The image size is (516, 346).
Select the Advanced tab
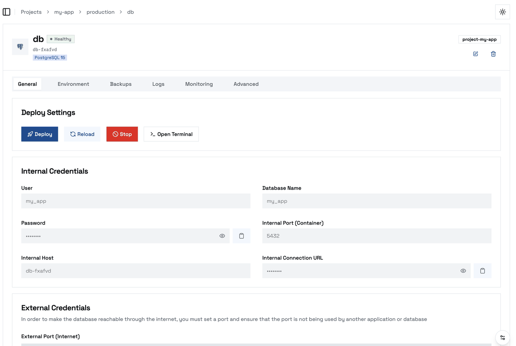pos(246,84)
